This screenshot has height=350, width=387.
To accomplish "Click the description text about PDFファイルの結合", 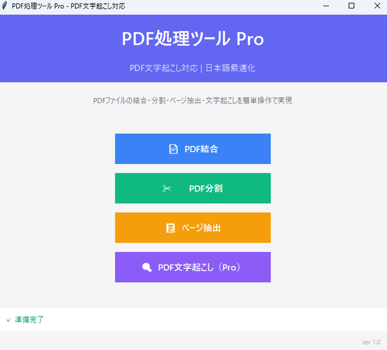I will point(192,100).
